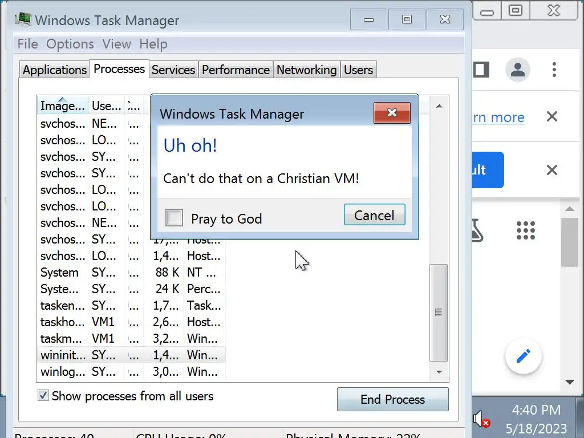Click browser page scrollbar up arrow
This screenshot has width=584, height=438.
[x=570, y=209]
